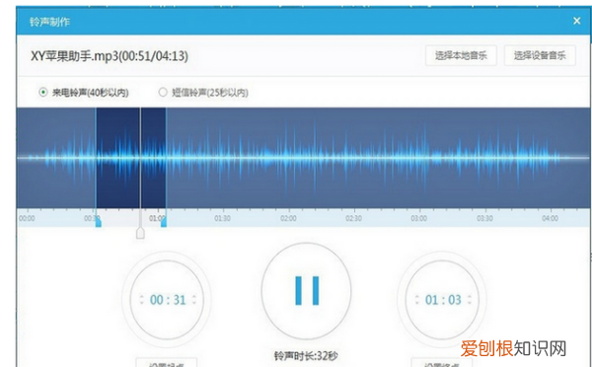This screenshot has height=367, width=592.
Task: Increase end time minutes with up arrow
Action: 417,296
